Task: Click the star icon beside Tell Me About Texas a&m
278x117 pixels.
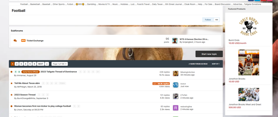Action: [11, 83]
